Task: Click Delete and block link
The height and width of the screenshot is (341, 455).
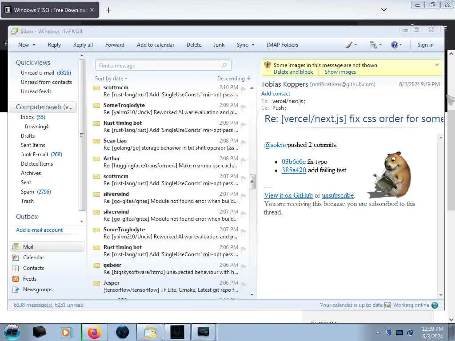Action: coord(293,72)
